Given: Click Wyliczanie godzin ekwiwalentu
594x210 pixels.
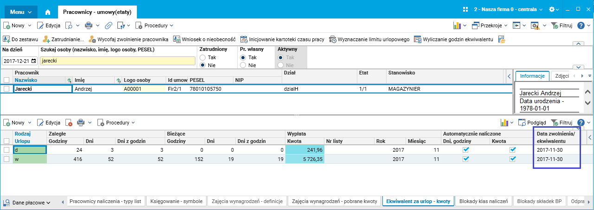Looking at the screenshot, I should [x=453, y=39].
